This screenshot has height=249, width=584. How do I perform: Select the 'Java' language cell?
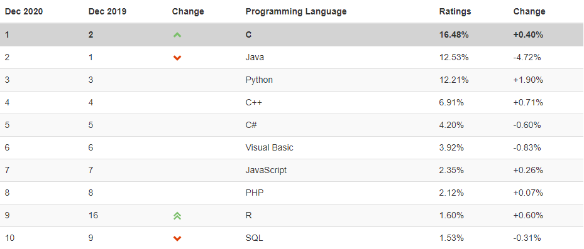pos(255,58)
